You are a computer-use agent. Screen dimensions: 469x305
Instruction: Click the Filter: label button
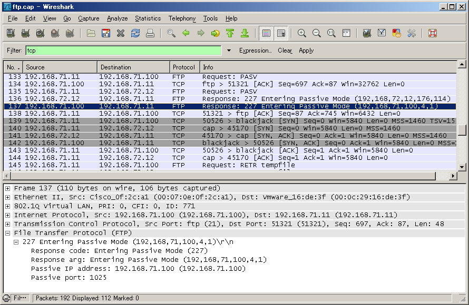pyautogui.click(x=14, y=50)
